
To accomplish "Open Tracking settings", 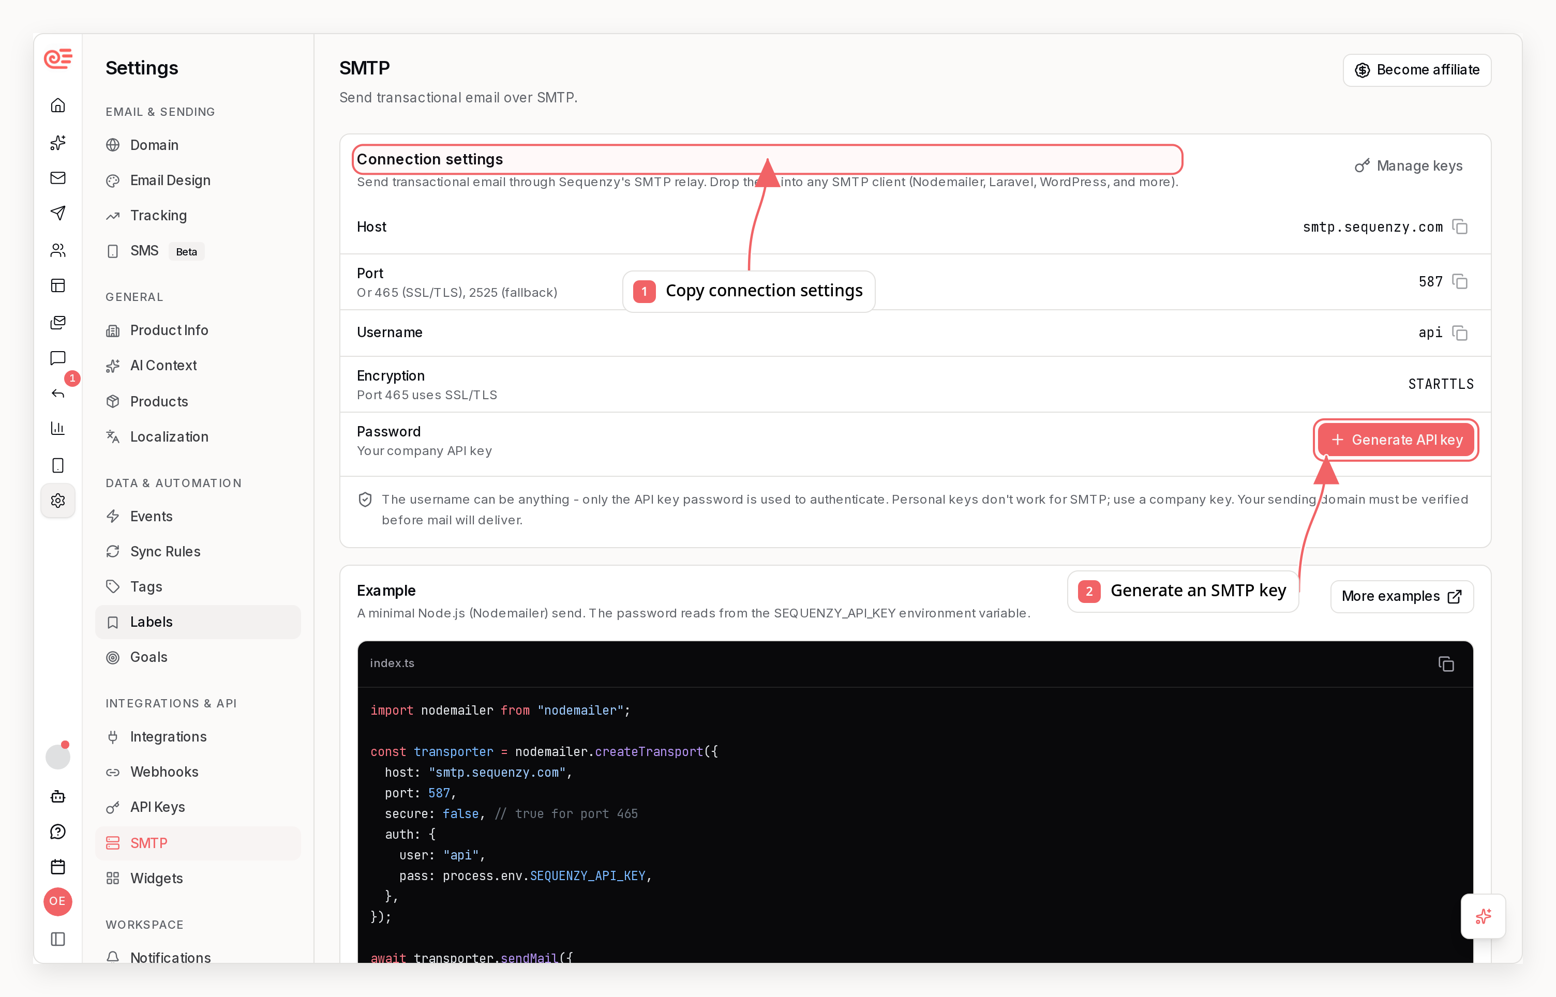I will tap(198, 216).
